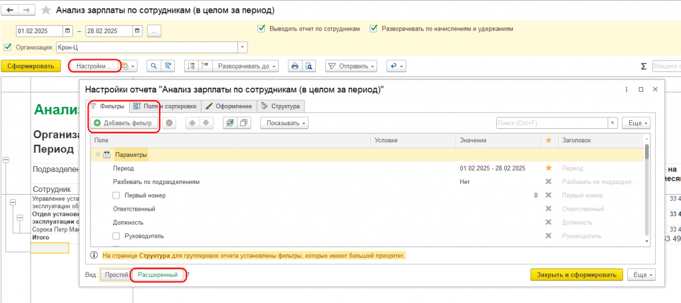The image size is (681, 303).
Task: Check all filters icon in settings toolbar
Action: [x=229, y=123]
